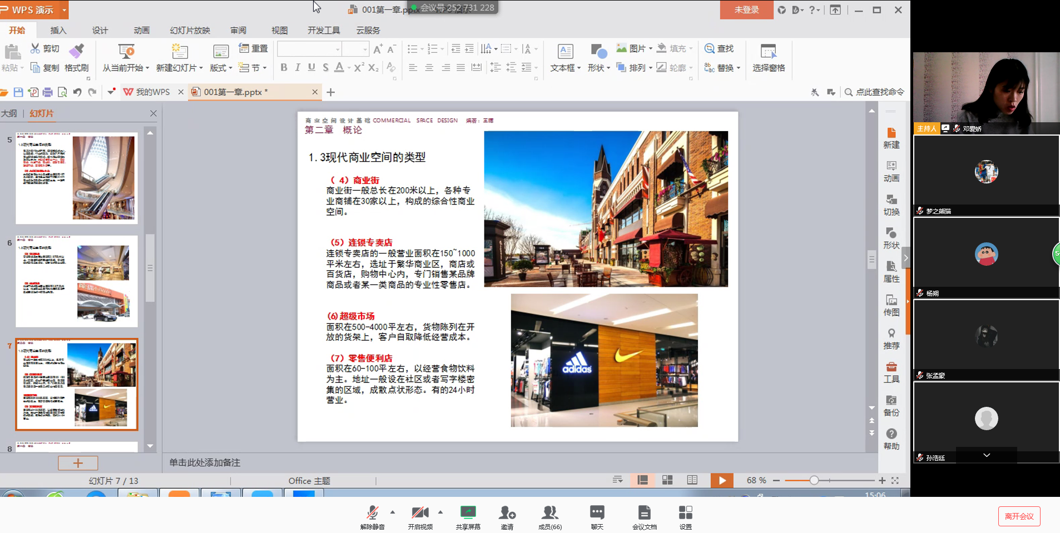The image size is (1060, 533).
Task: Expand the shapes (形状) dropdown in ribbon
Action: coord(608,68)
